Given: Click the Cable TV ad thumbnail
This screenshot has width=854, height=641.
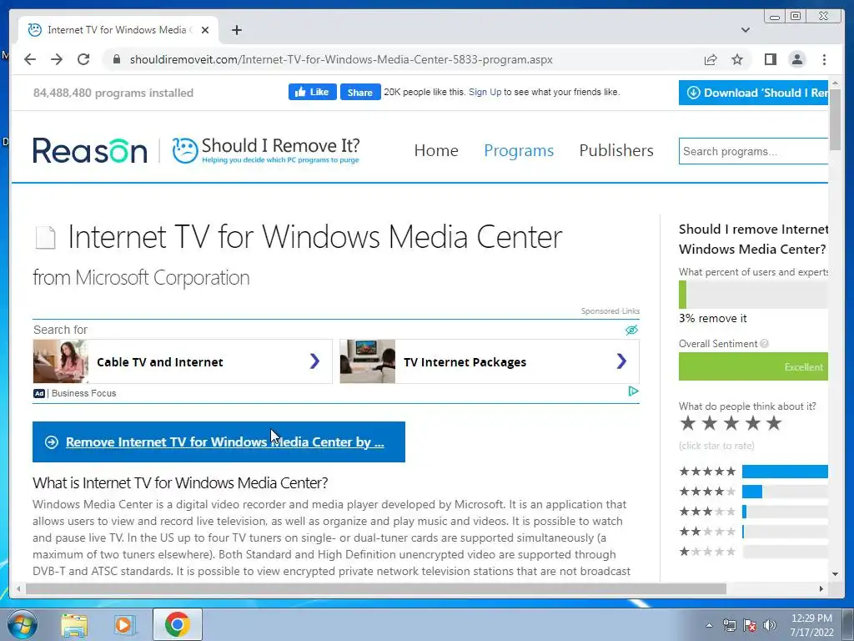Looking at the screenshot, I should (x=60, y=361).
